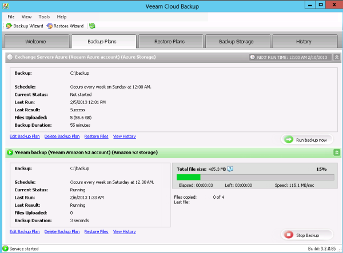This screenshot has width=343, height=253.
Task: Open the History tab
Action: 304,42
